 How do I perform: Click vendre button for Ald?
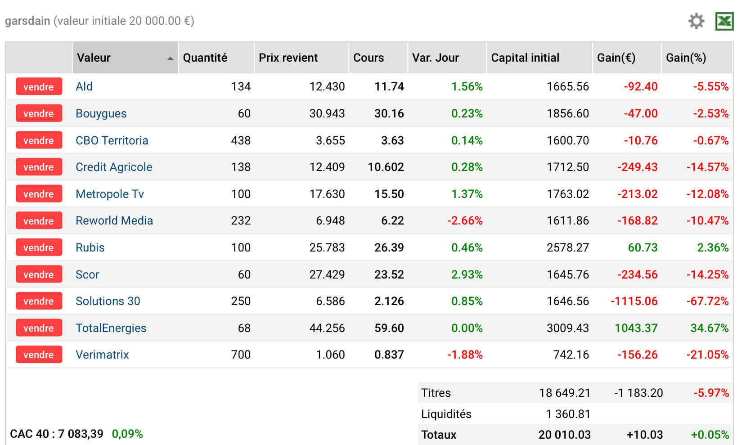(x=39, y=87)
